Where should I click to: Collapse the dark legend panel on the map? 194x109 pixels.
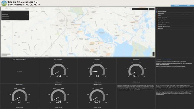point(28,15)
